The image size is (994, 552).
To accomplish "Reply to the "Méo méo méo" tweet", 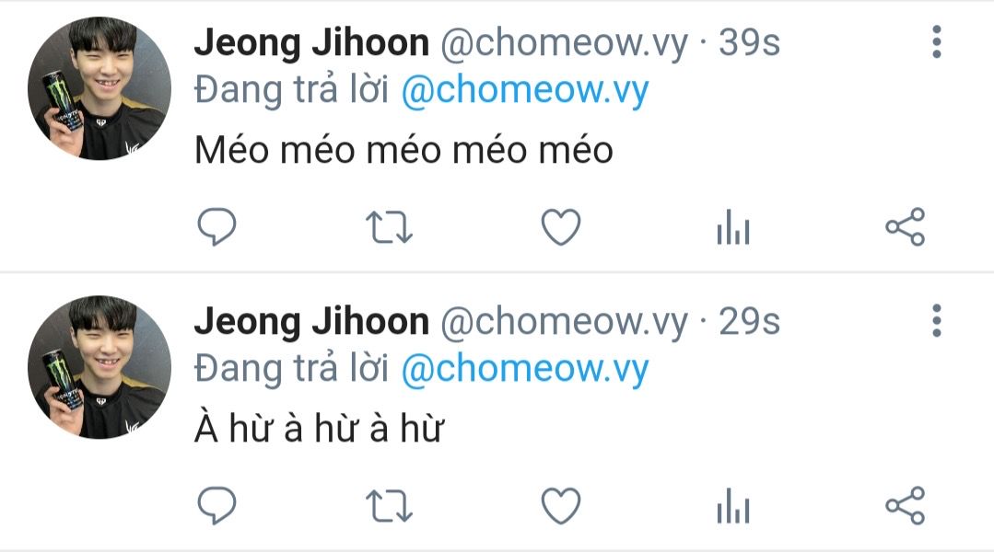I will 216,226.
